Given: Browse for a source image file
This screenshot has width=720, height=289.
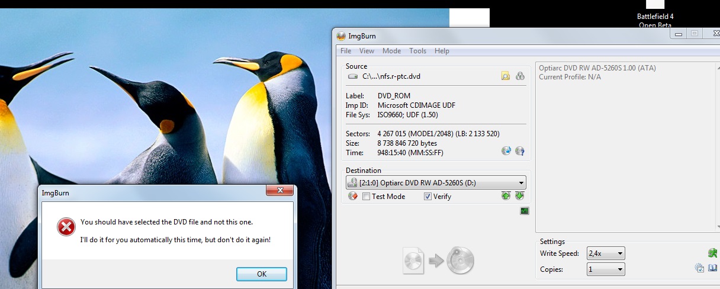Looking at the screenshot, I should pos(506,76).
